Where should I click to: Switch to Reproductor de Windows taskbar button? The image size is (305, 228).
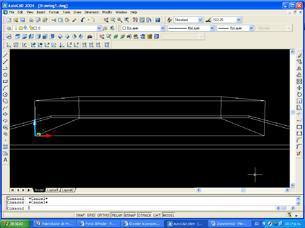point(55,224)
